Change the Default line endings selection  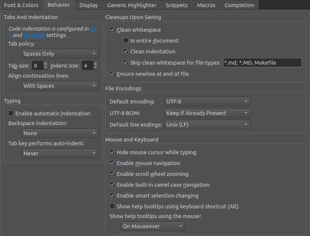[x=207, y=125]
